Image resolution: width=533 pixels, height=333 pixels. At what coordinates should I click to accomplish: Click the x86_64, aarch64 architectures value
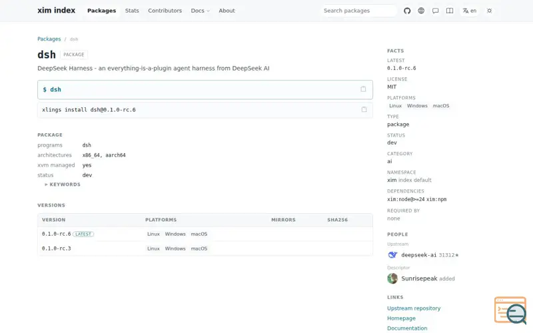104,155
